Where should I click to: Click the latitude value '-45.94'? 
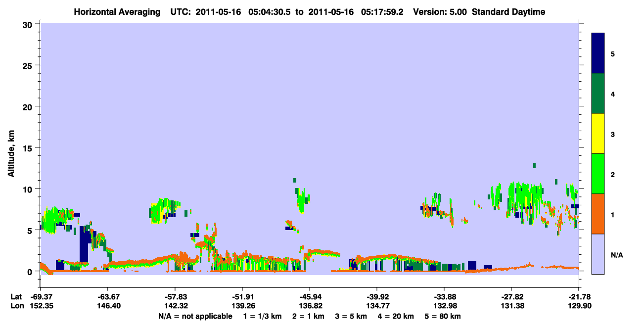(309, 297)
